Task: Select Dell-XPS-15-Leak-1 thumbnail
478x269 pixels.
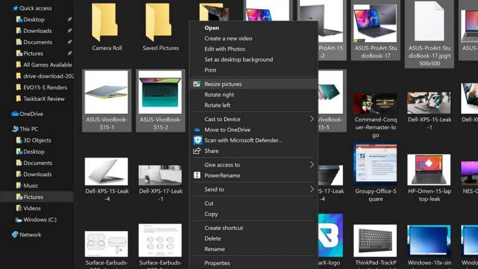Action: coord(429,103)
